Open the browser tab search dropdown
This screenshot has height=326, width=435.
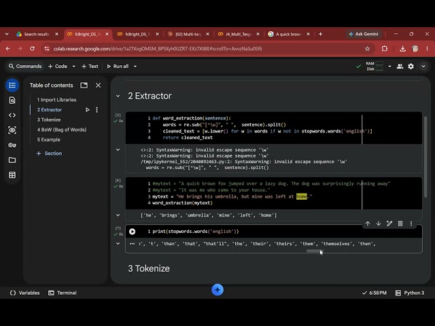point(7,34)
